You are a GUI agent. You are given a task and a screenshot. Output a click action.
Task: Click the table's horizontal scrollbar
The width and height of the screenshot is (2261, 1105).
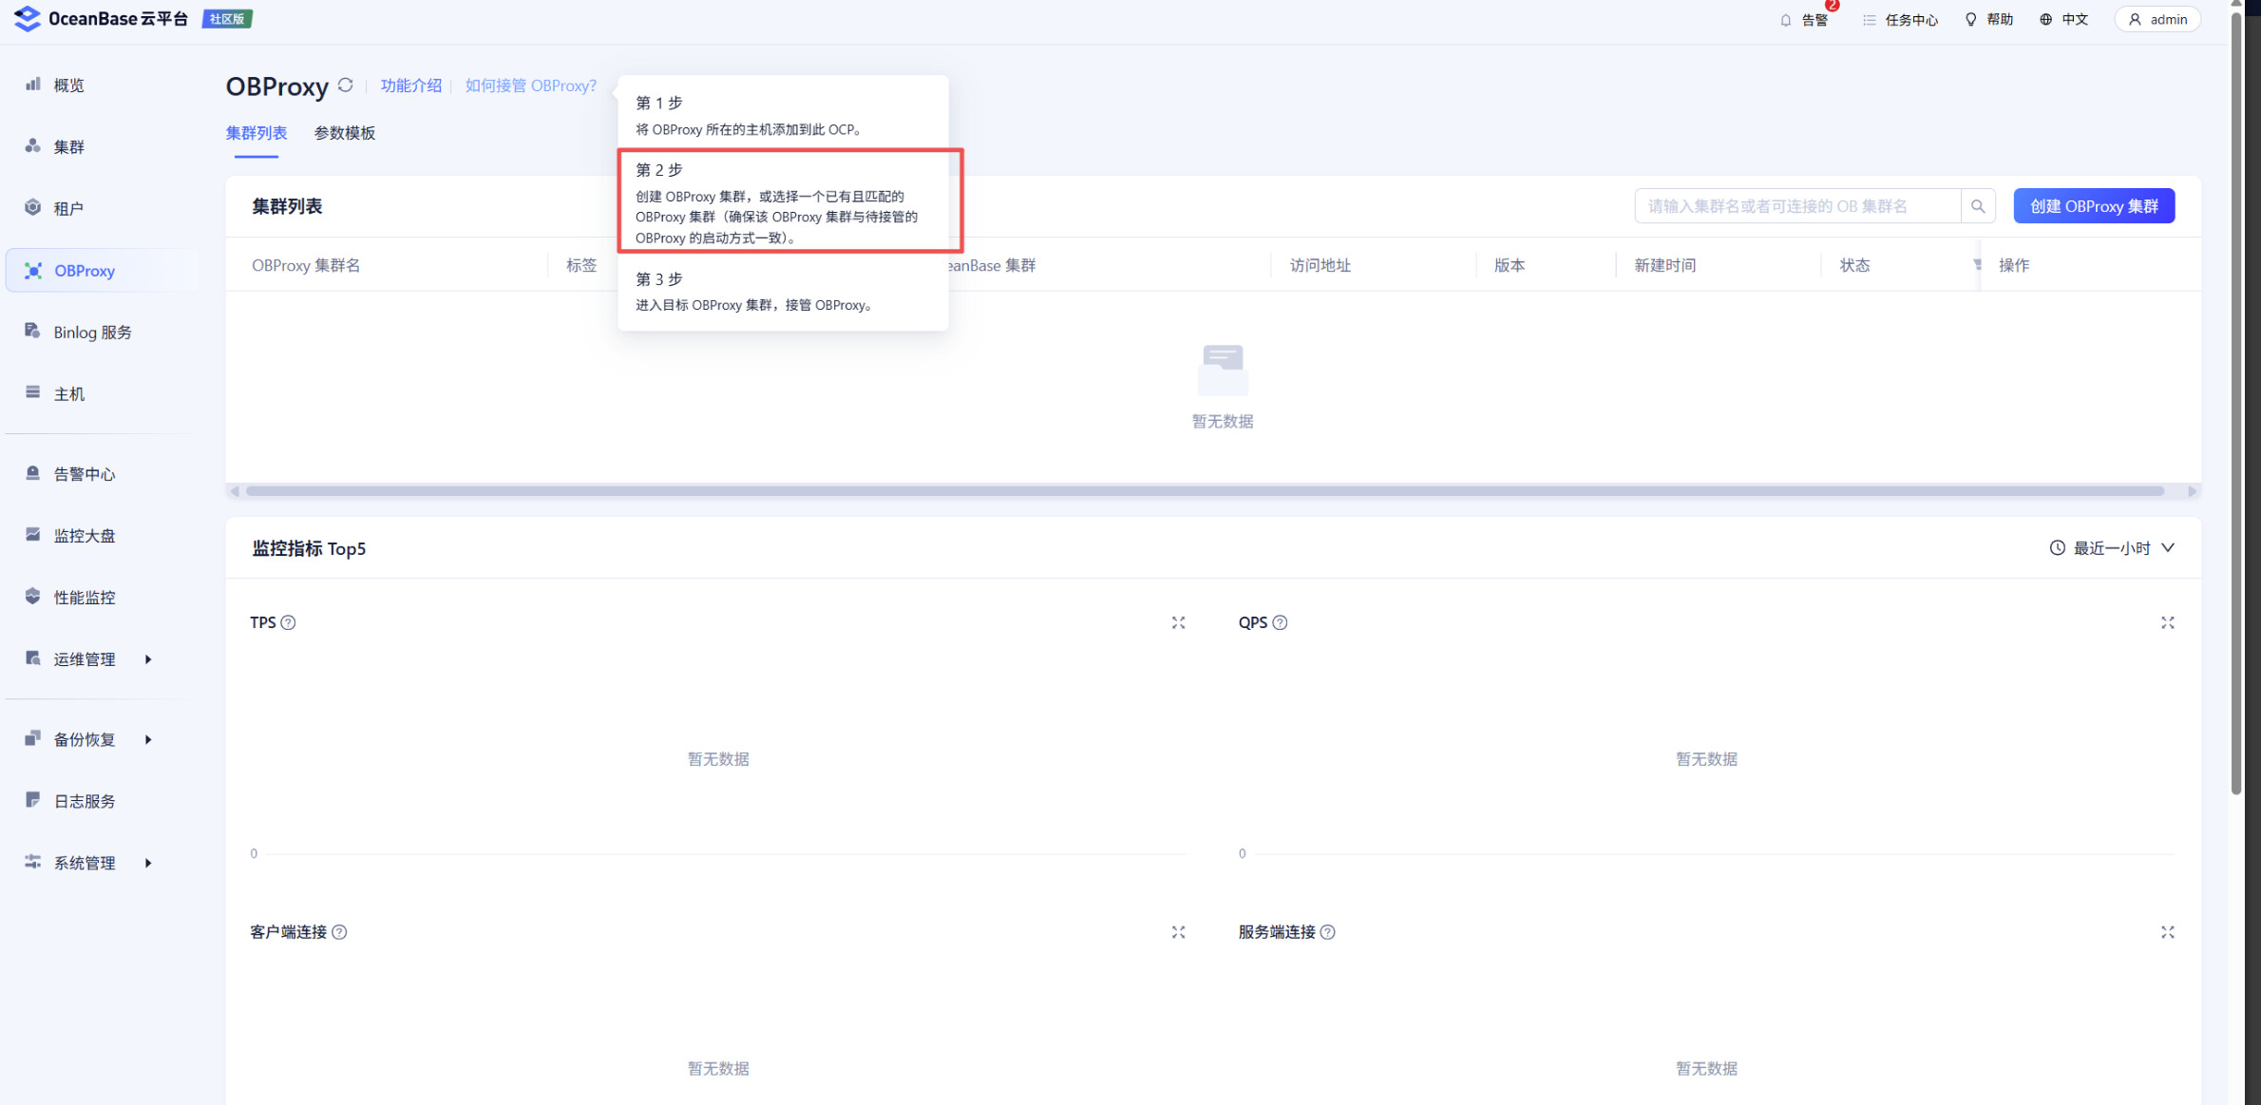click(1204, 491)
